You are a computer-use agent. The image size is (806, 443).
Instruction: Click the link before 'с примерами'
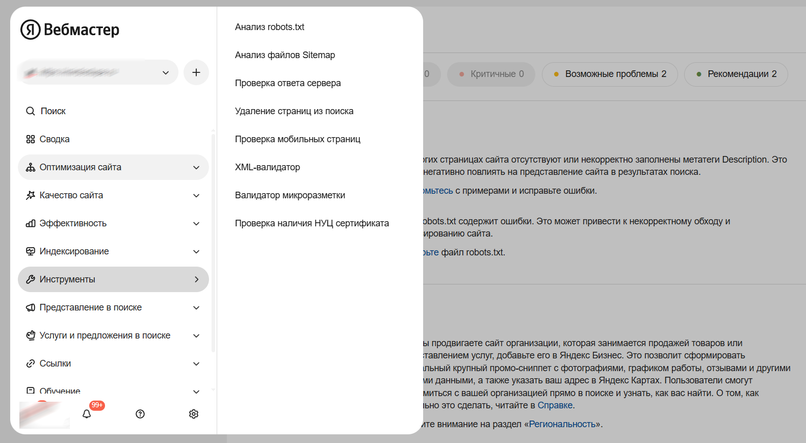click(x=438, y=191)
